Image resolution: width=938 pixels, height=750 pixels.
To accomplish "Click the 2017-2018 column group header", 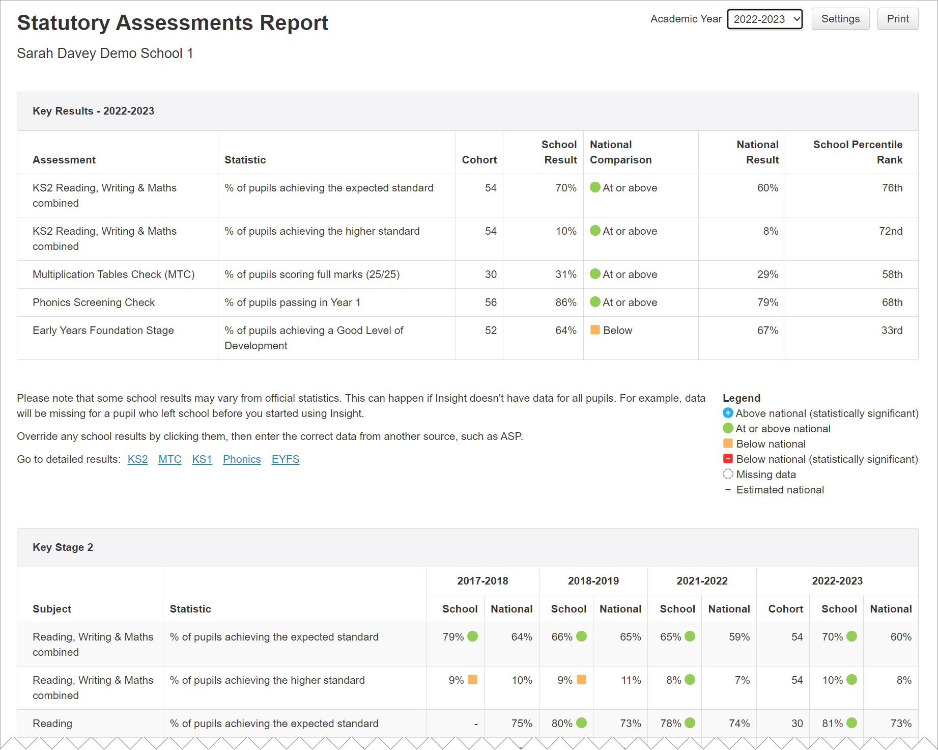I will point(482,581).
